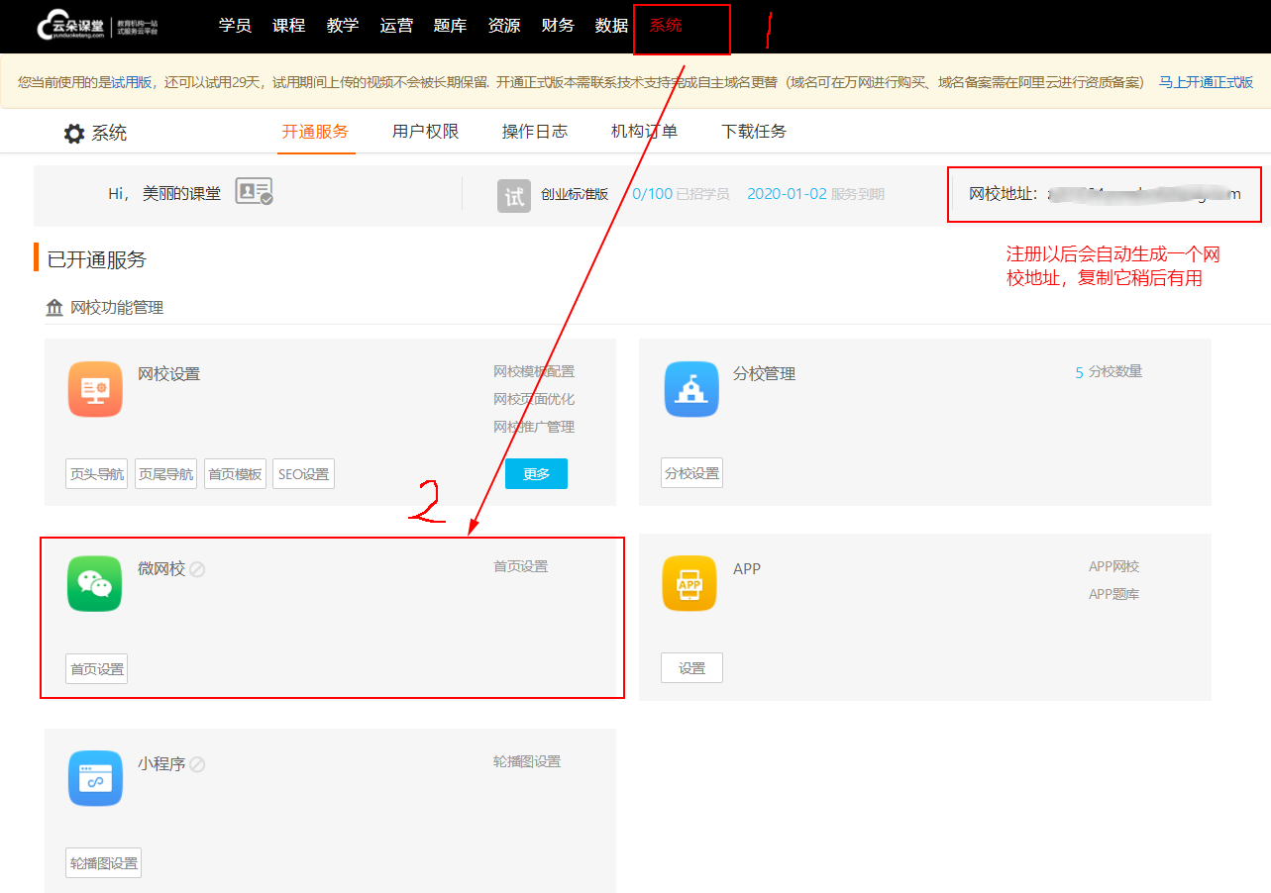Viewport: 1271px width, 893px height.
Task: Click the 美丽的课堂 greeting text
Action: coord(182,194)
